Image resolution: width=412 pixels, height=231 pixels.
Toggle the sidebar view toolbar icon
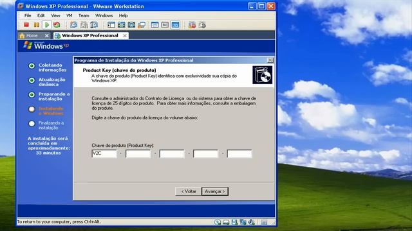111,25
